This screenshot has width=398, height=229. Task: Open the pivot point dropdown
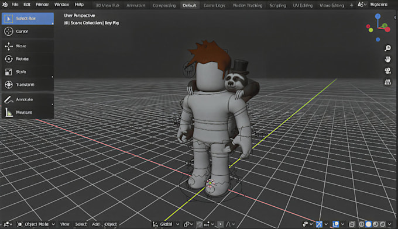click(x=188, y=224)
